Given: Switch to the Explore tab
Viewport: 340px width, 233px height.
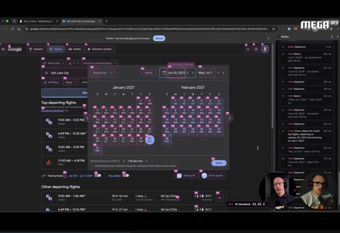Looking at the screenshot, I should point(37,49).
